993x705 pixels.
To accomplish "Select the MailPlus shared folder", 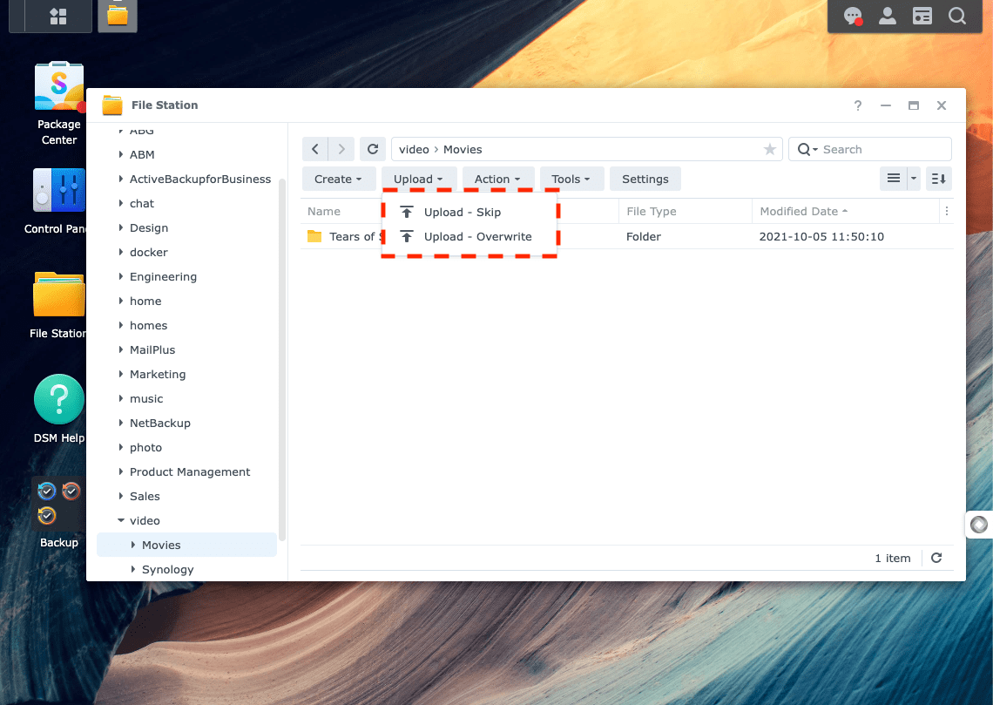I will coord(152,349).
